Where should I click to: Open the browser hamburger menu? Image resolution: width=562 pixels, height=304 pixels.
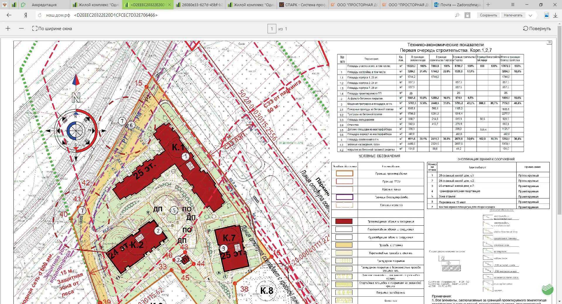click(x=513, y=5)
